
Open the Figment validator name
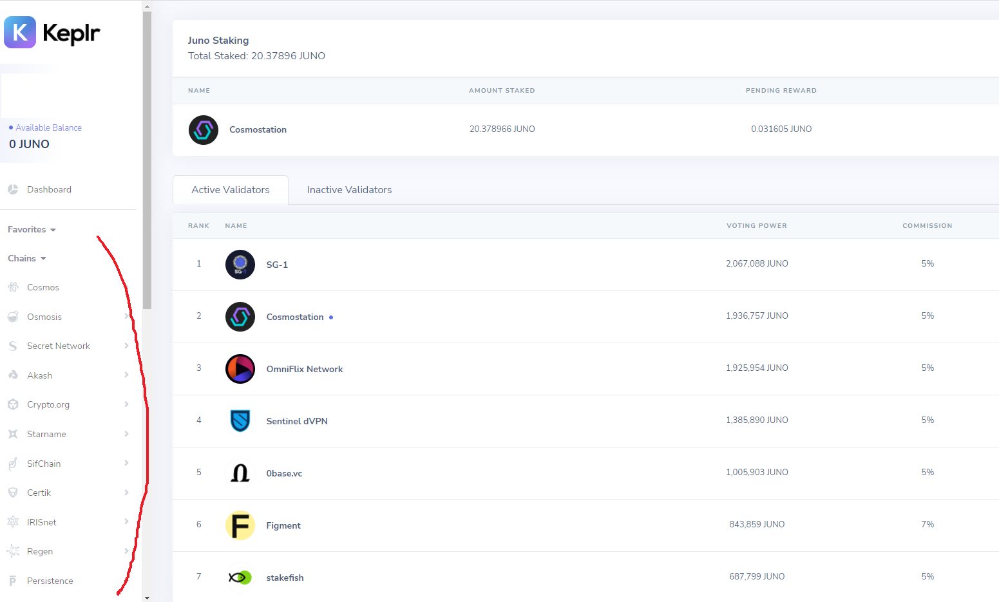283,525
